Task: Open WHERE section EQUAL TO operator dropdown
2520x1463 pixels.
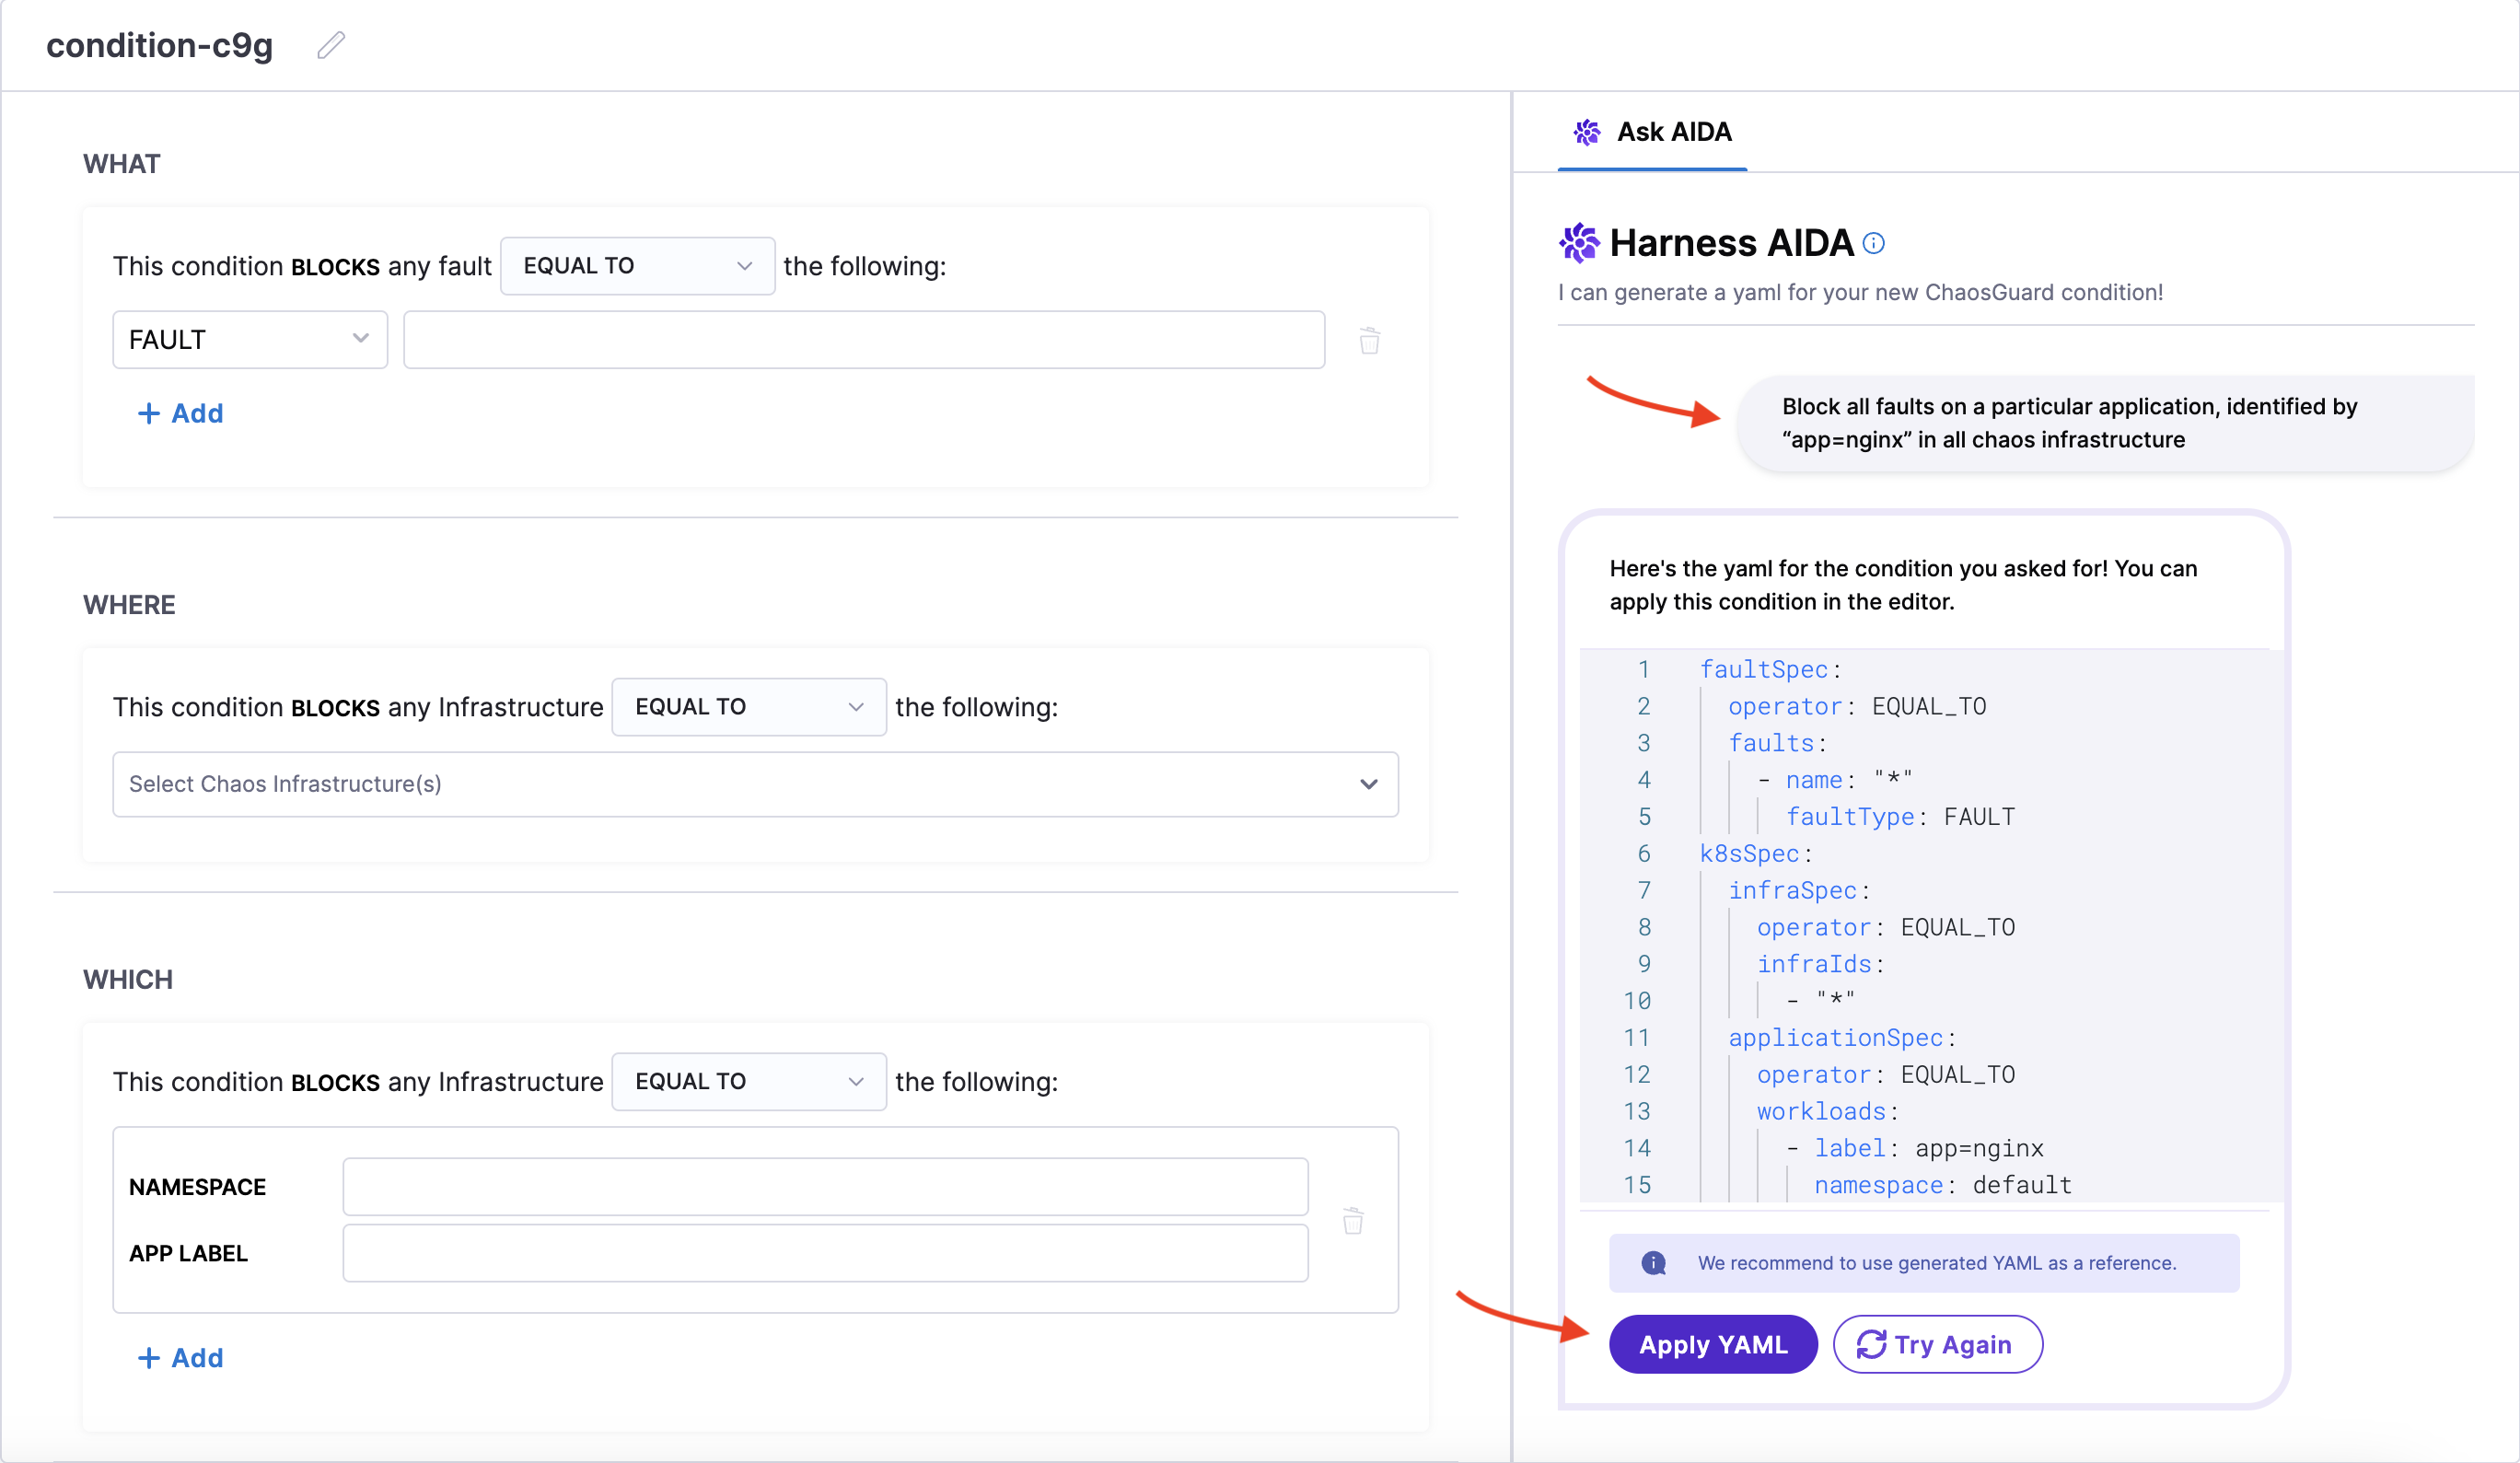Action: pyautogui.click(x=748, y=707)
